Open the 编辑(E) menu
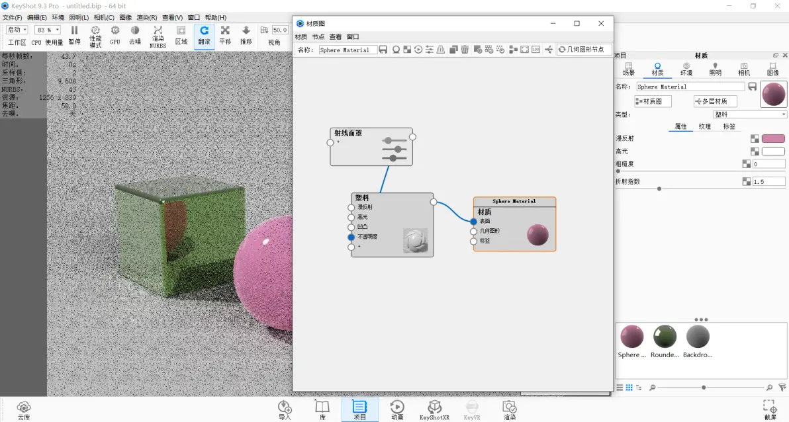 [36, 18]
